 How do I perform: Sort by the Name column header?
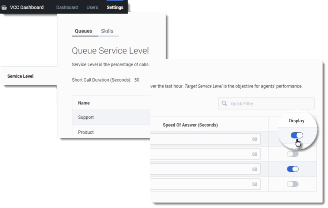pyautogui.click(x=84, y=103)
